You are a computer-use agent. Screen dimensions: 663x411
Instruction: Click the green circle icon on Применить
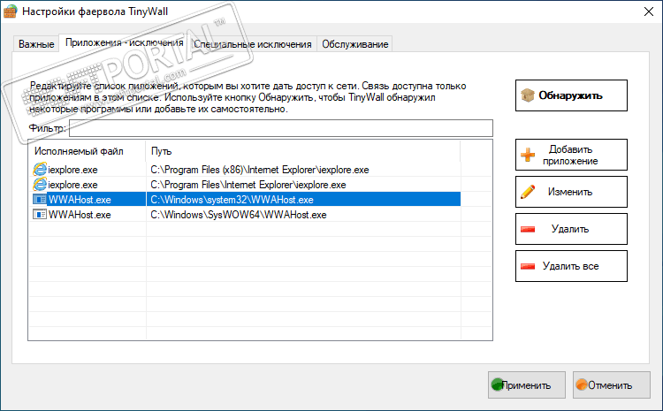[497, 384]
